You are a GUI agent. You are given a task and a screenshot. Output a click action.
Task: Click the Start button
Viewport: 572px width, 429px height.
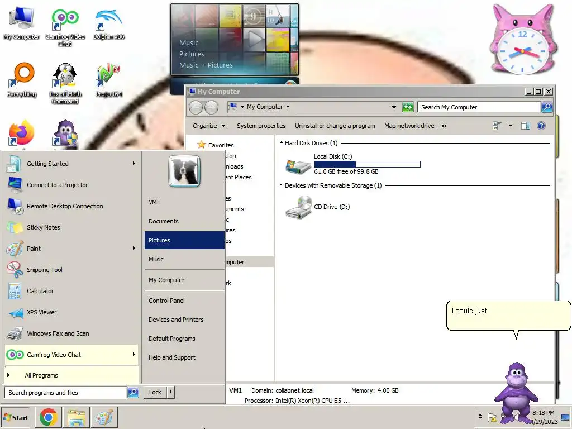(x=16, y=418)
